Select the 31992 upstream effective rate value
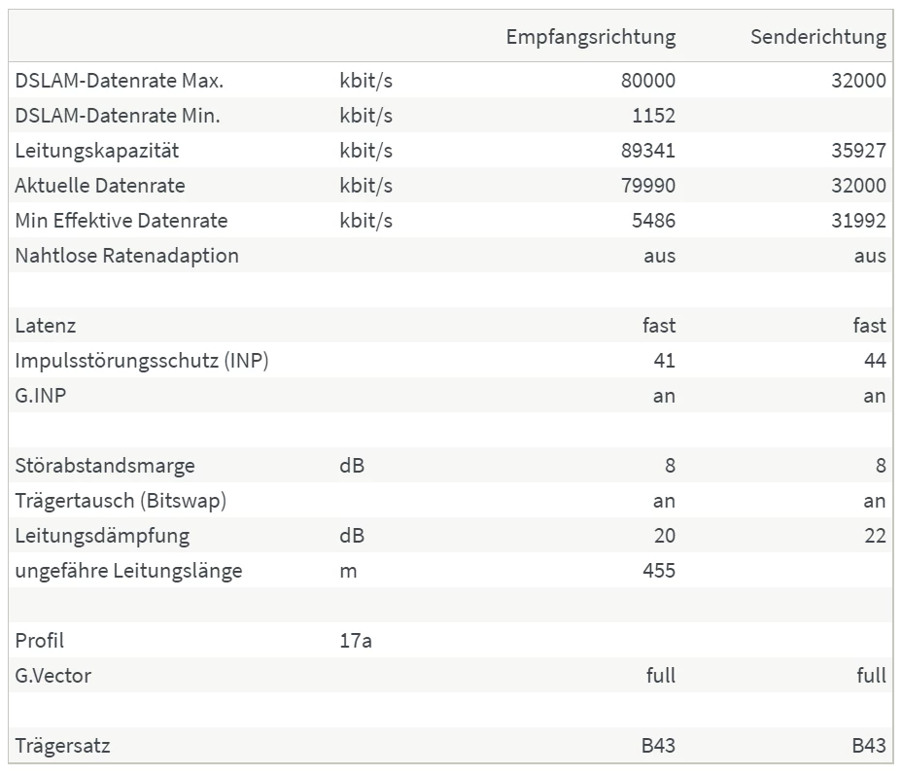The width and height of the screenshot is (901, 775). [858, 221]
